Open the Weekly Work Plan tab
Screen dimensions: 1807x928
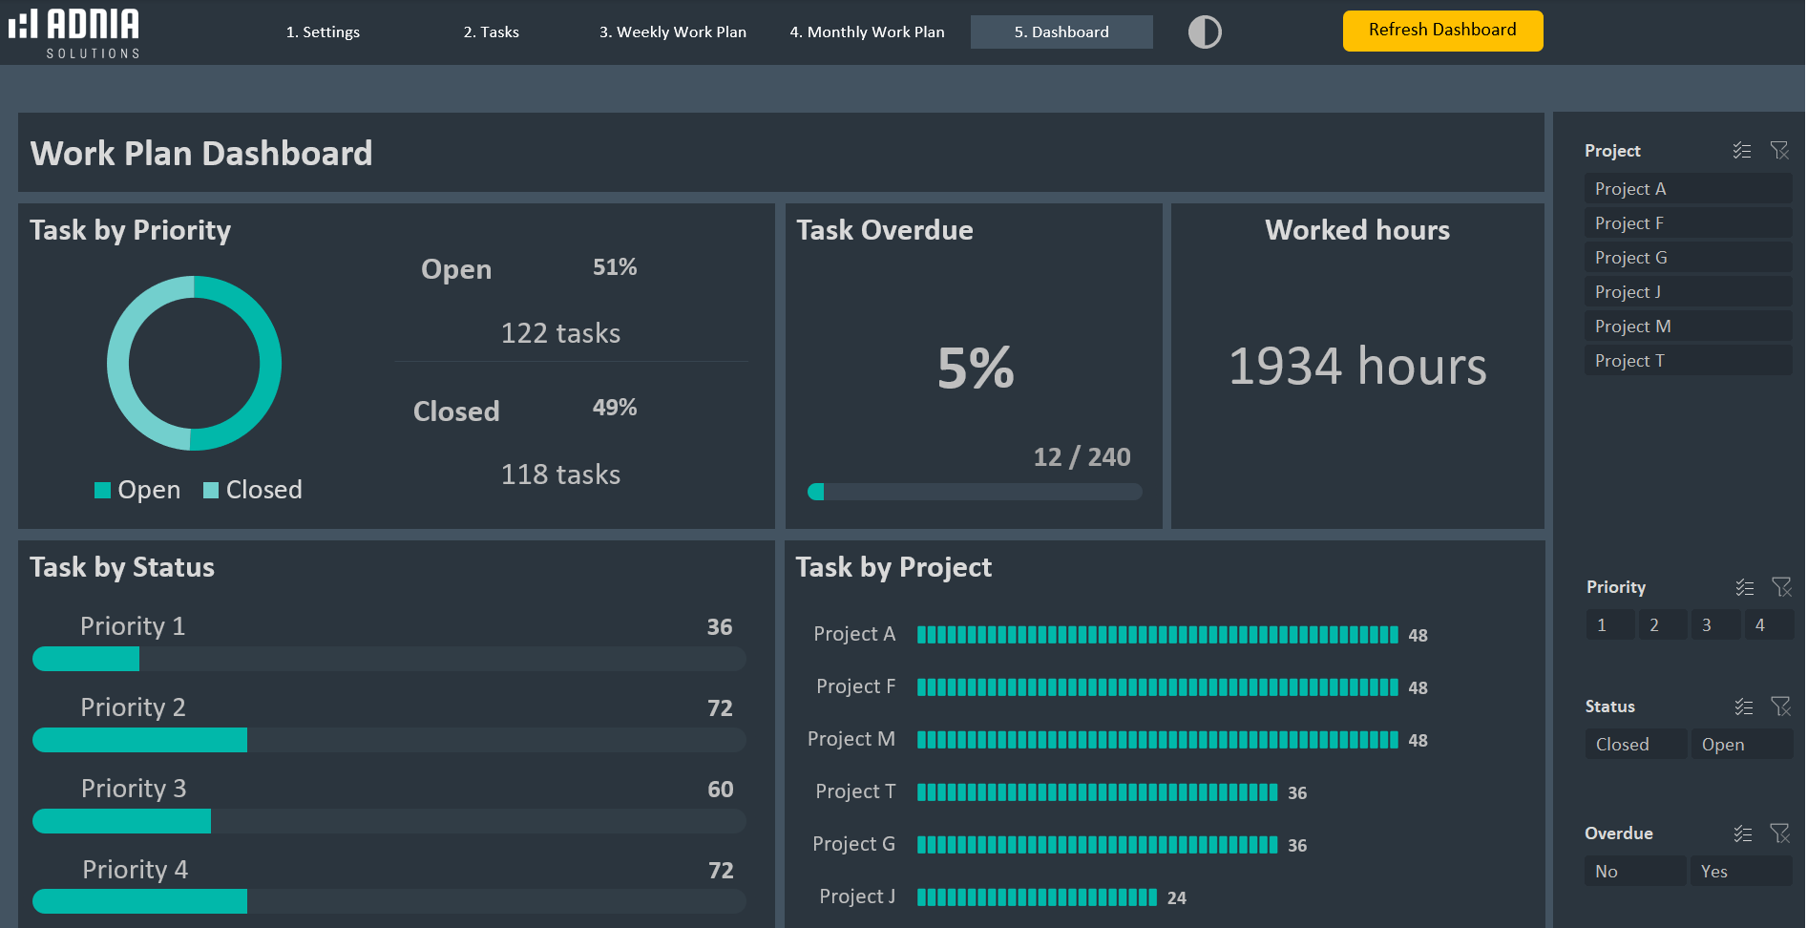point(672,32)
